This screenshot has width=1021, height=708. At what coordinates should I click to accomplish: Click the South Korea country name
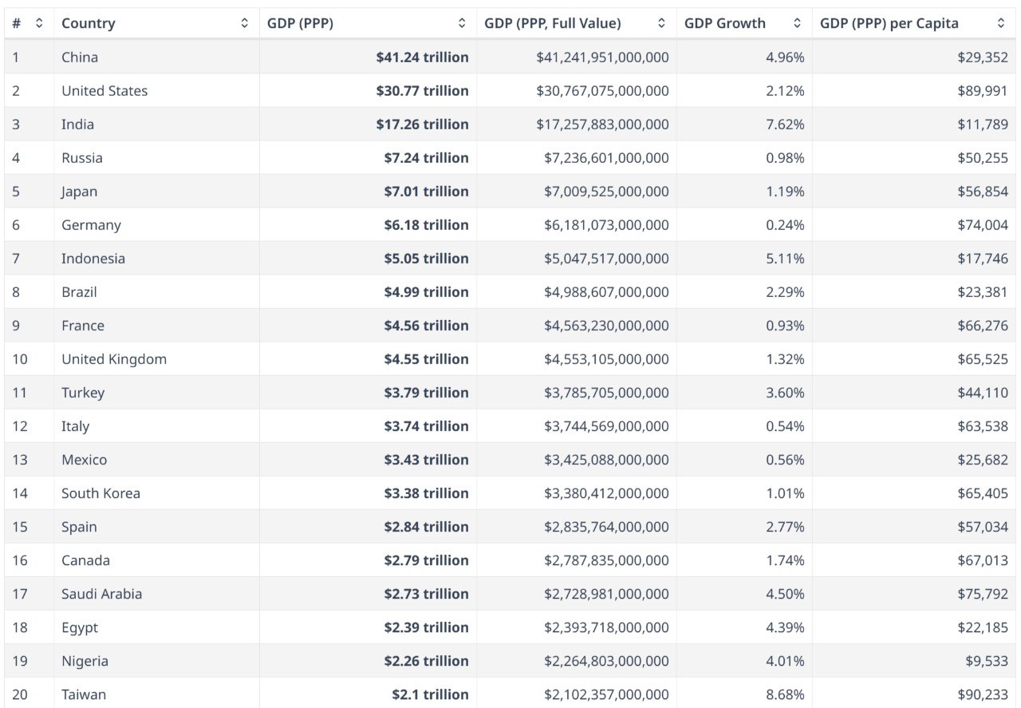101,493
